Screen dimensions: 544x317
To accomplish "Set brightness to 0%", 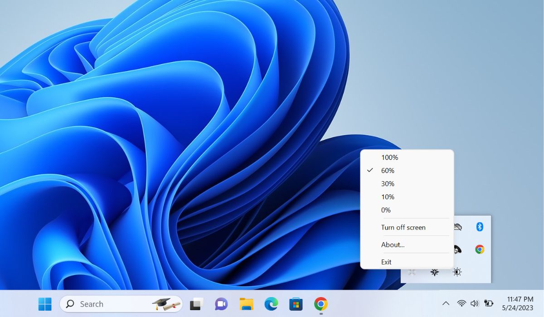I will click(386, 210).
